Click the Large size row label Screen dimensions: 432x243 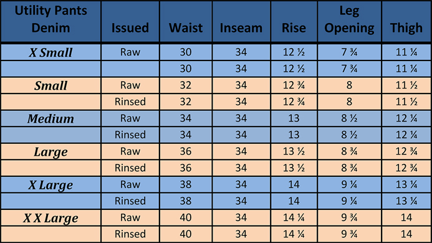point(50,151)
